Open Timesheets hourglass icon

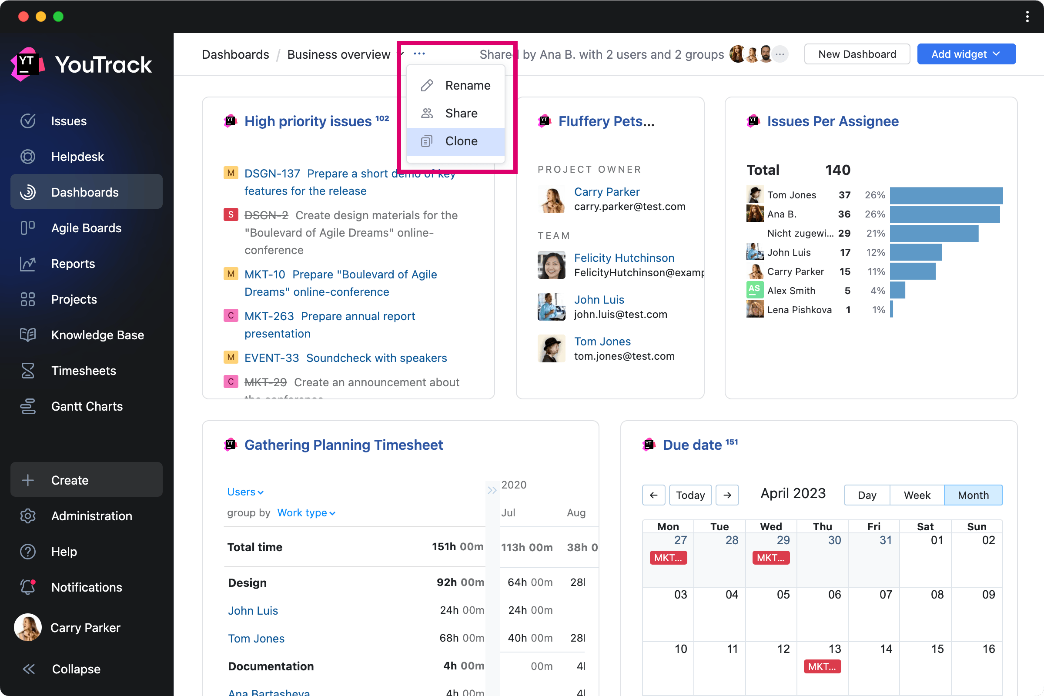27,371
